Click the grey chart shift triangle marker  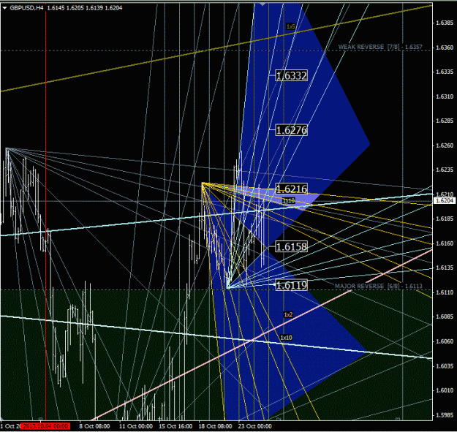pos(263,4)
